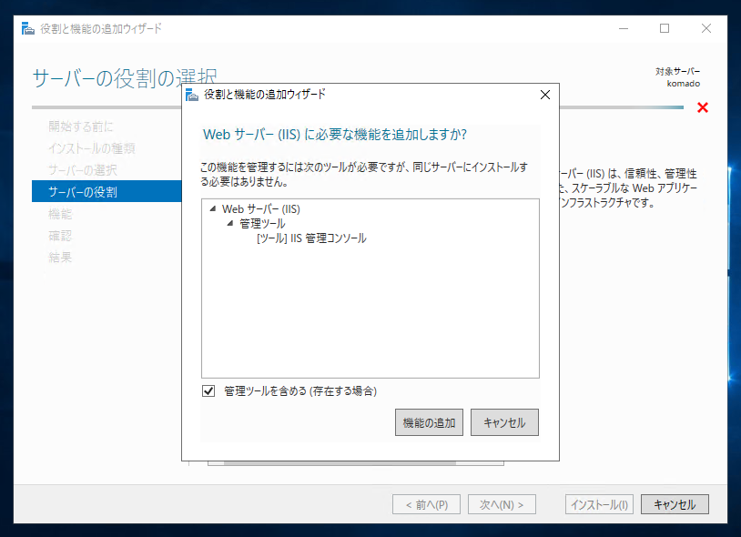
Task: Open the インストールの種類 wizard step
Action: point(92,148)
